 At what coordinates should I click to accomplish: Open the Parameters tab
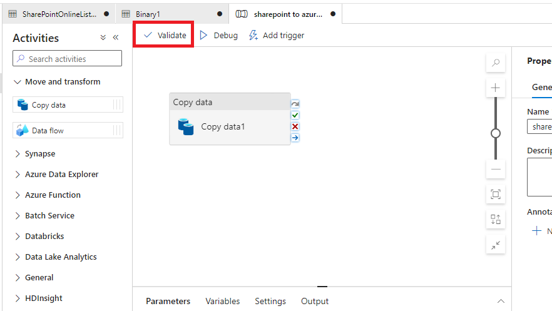pos(168,301)
